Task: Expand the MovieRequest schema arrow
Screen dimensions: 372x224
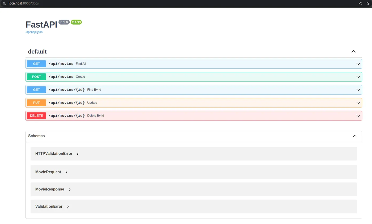Action: tap(66, 172)
